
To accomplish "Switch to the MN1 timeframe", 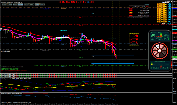I will [x=92, y=2].
